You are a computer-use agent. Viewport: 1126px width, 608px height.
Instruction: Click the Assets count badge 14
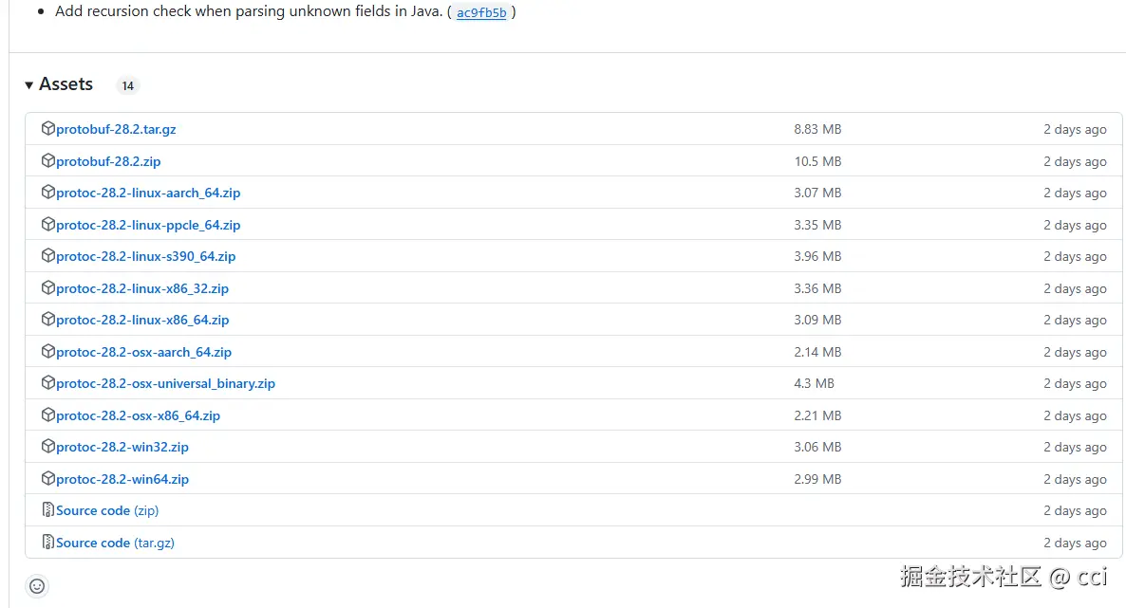(x=128, y=85)
